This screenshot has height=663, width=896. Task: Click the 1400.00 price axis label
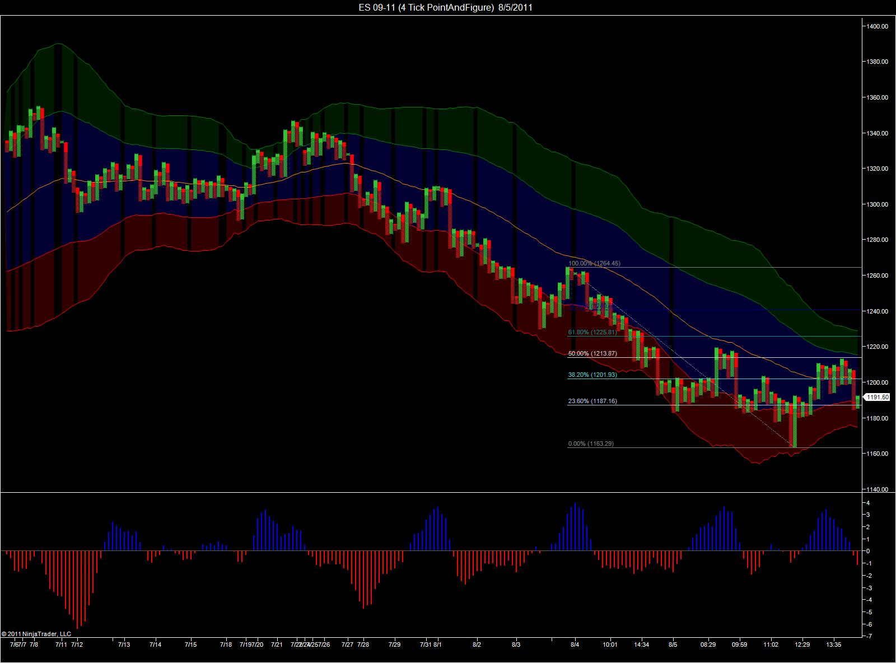[x=877, y=26]
